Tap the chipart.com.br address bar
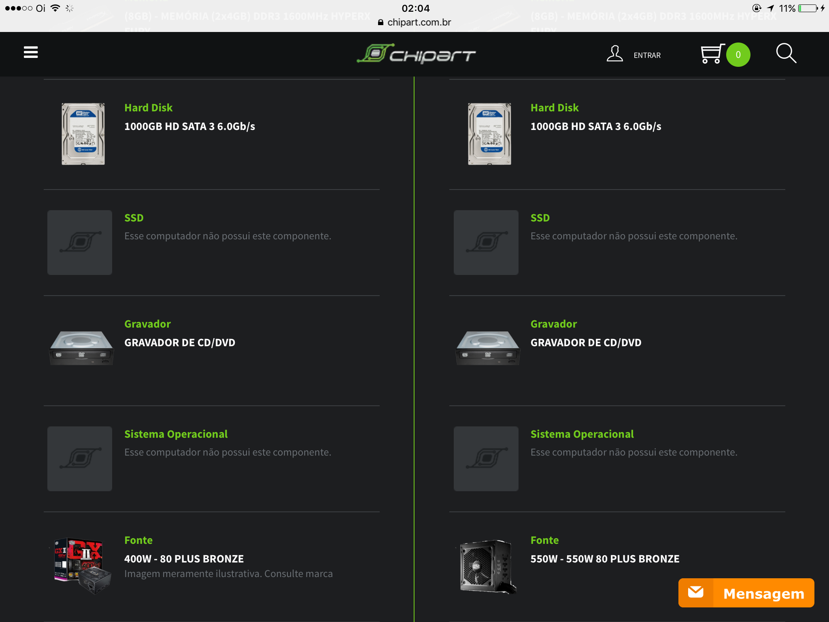The height and width of the screenshot is (622, 829). (414, 22)
